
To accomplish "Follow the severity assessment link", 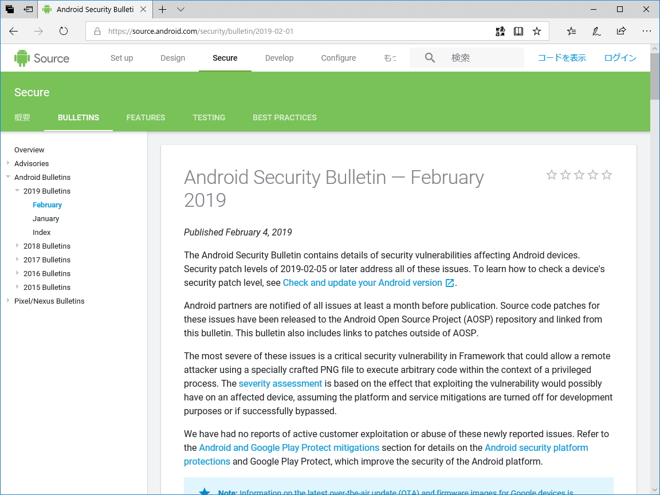I will pyautogui.click(x=280, y=383).
